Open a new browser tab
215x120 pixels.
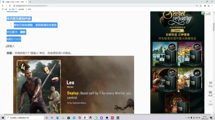coord(30,2)
